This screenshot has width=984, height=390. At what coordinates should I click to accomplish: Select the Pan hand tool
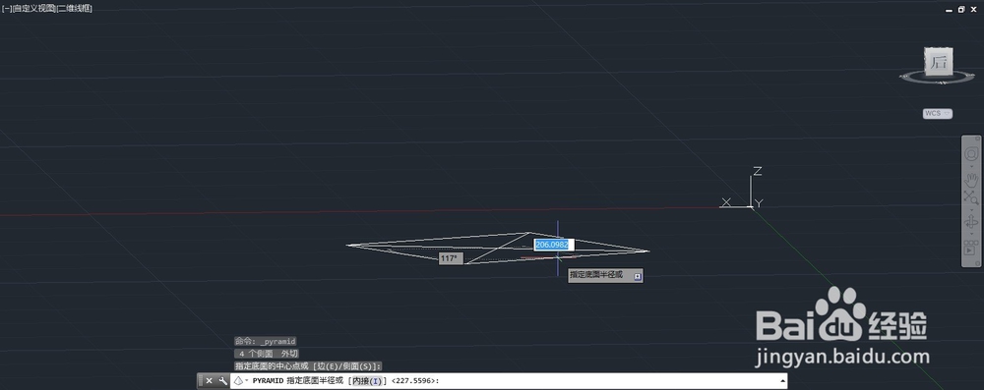coord(971,180)
